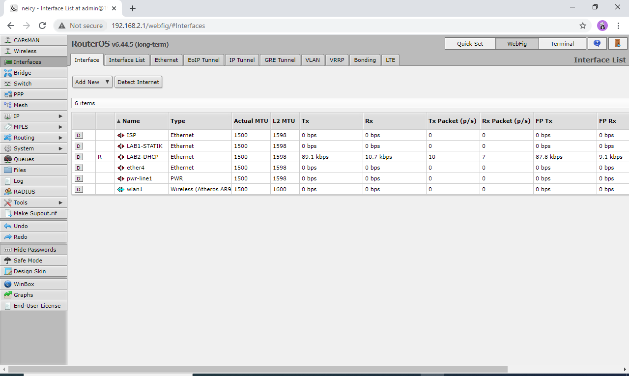Go back with the browser back arrow

tap(11, 26)
